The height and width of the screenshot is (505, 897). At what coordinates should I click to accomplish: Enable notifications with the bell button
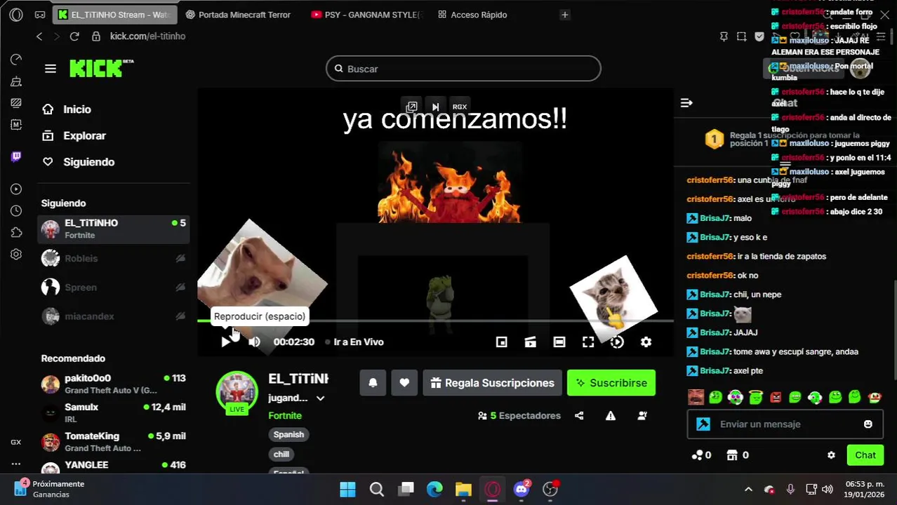(373, 383)
